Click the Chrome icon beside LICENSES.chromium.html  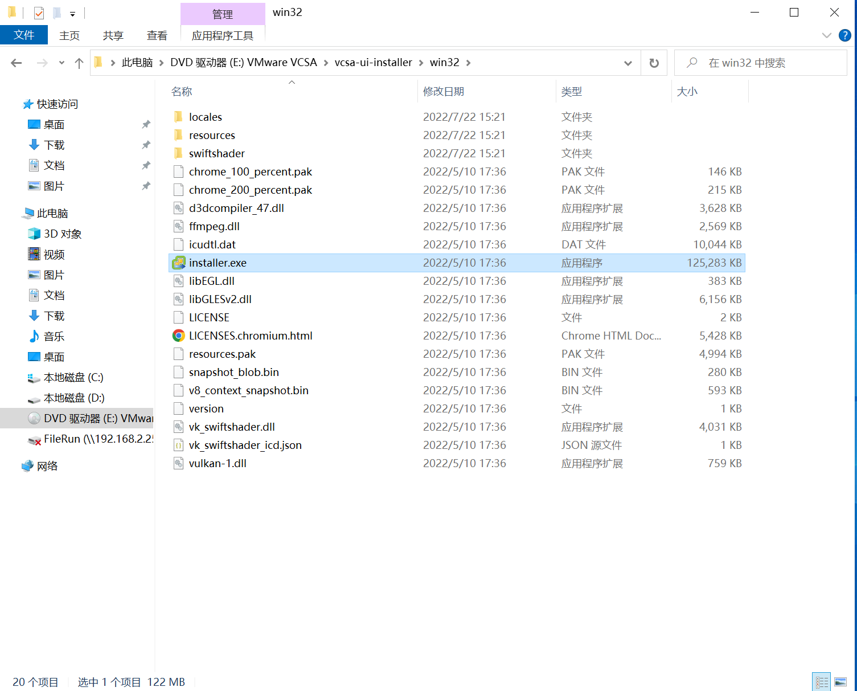[179, 336]
